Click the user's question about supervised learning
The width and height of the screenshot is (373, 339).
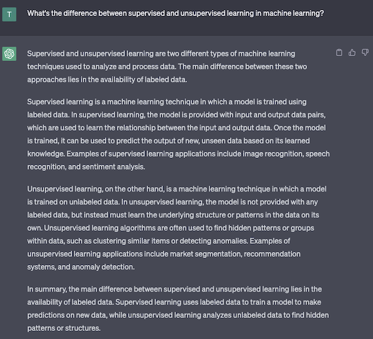tap(175, 13)
